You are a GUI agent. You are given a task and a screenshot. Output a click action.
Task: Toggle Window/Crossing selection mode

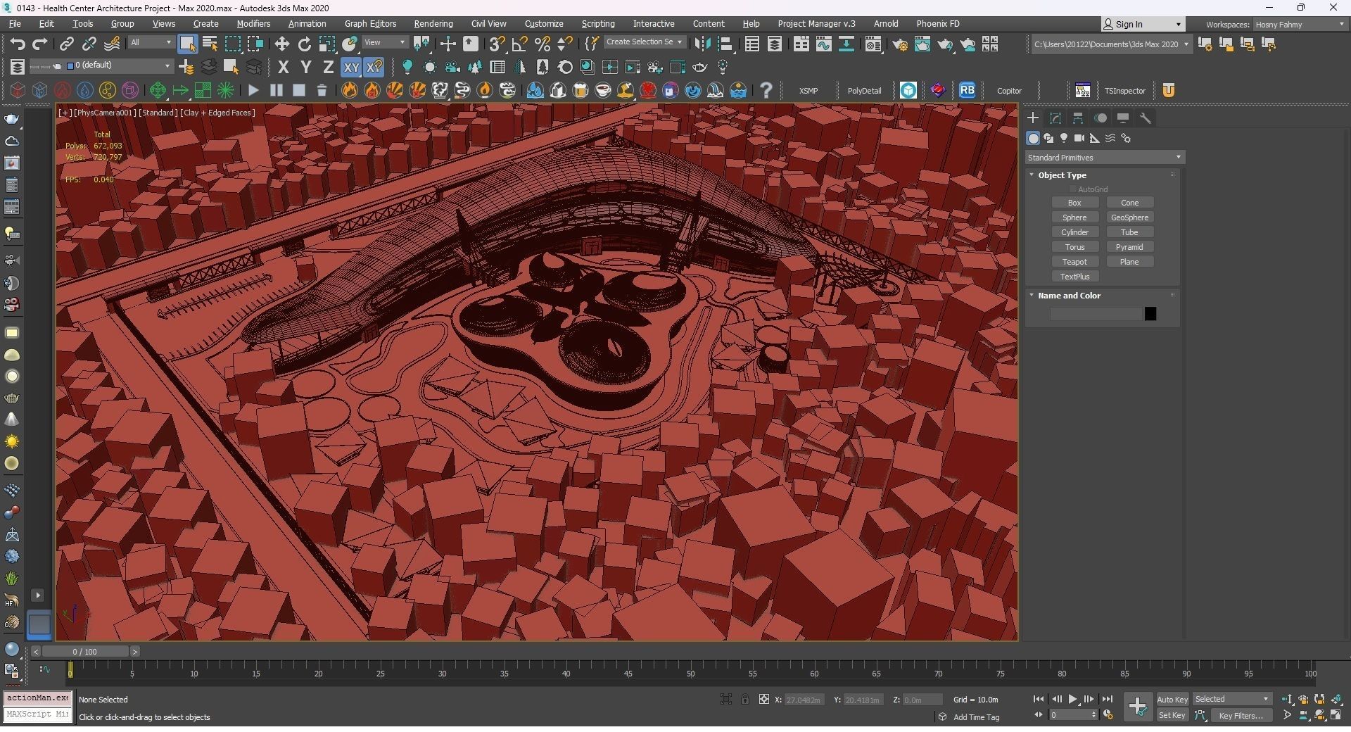[x=255, y=44]
